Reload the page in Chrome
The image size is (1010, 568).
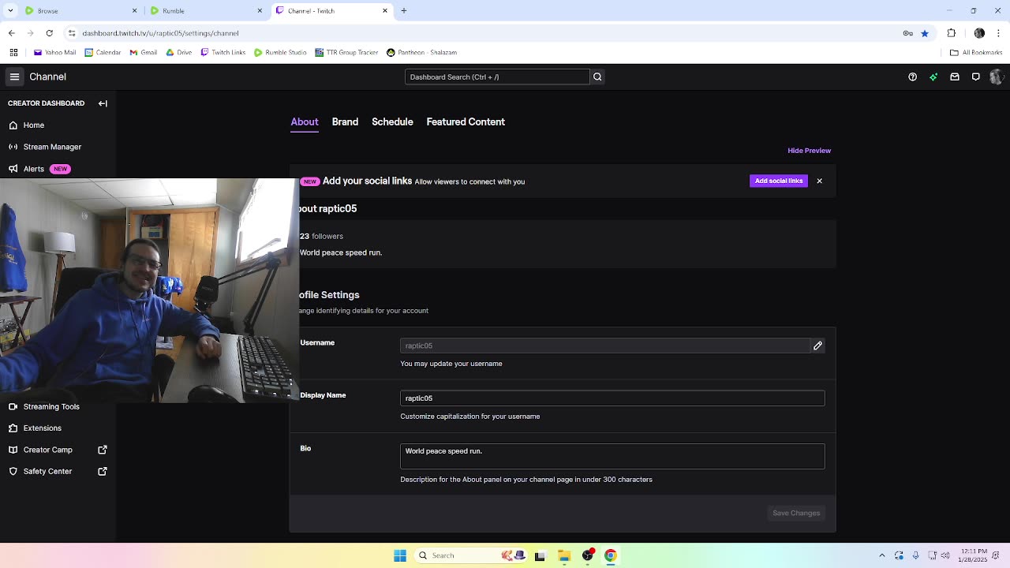[x=50, y=33]
